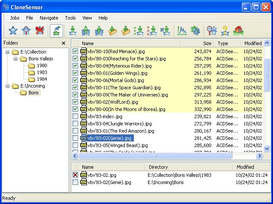Click the scroll down arrow of file list

tap(267, 148)
